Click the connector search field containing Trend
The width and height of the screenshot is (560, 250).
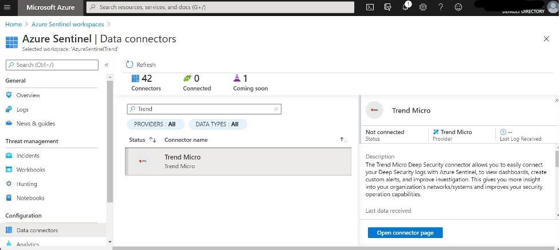click(204, 109)
